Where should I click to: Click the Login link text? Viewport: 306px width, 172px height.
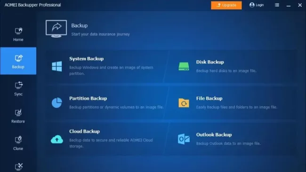coord(260,5)
